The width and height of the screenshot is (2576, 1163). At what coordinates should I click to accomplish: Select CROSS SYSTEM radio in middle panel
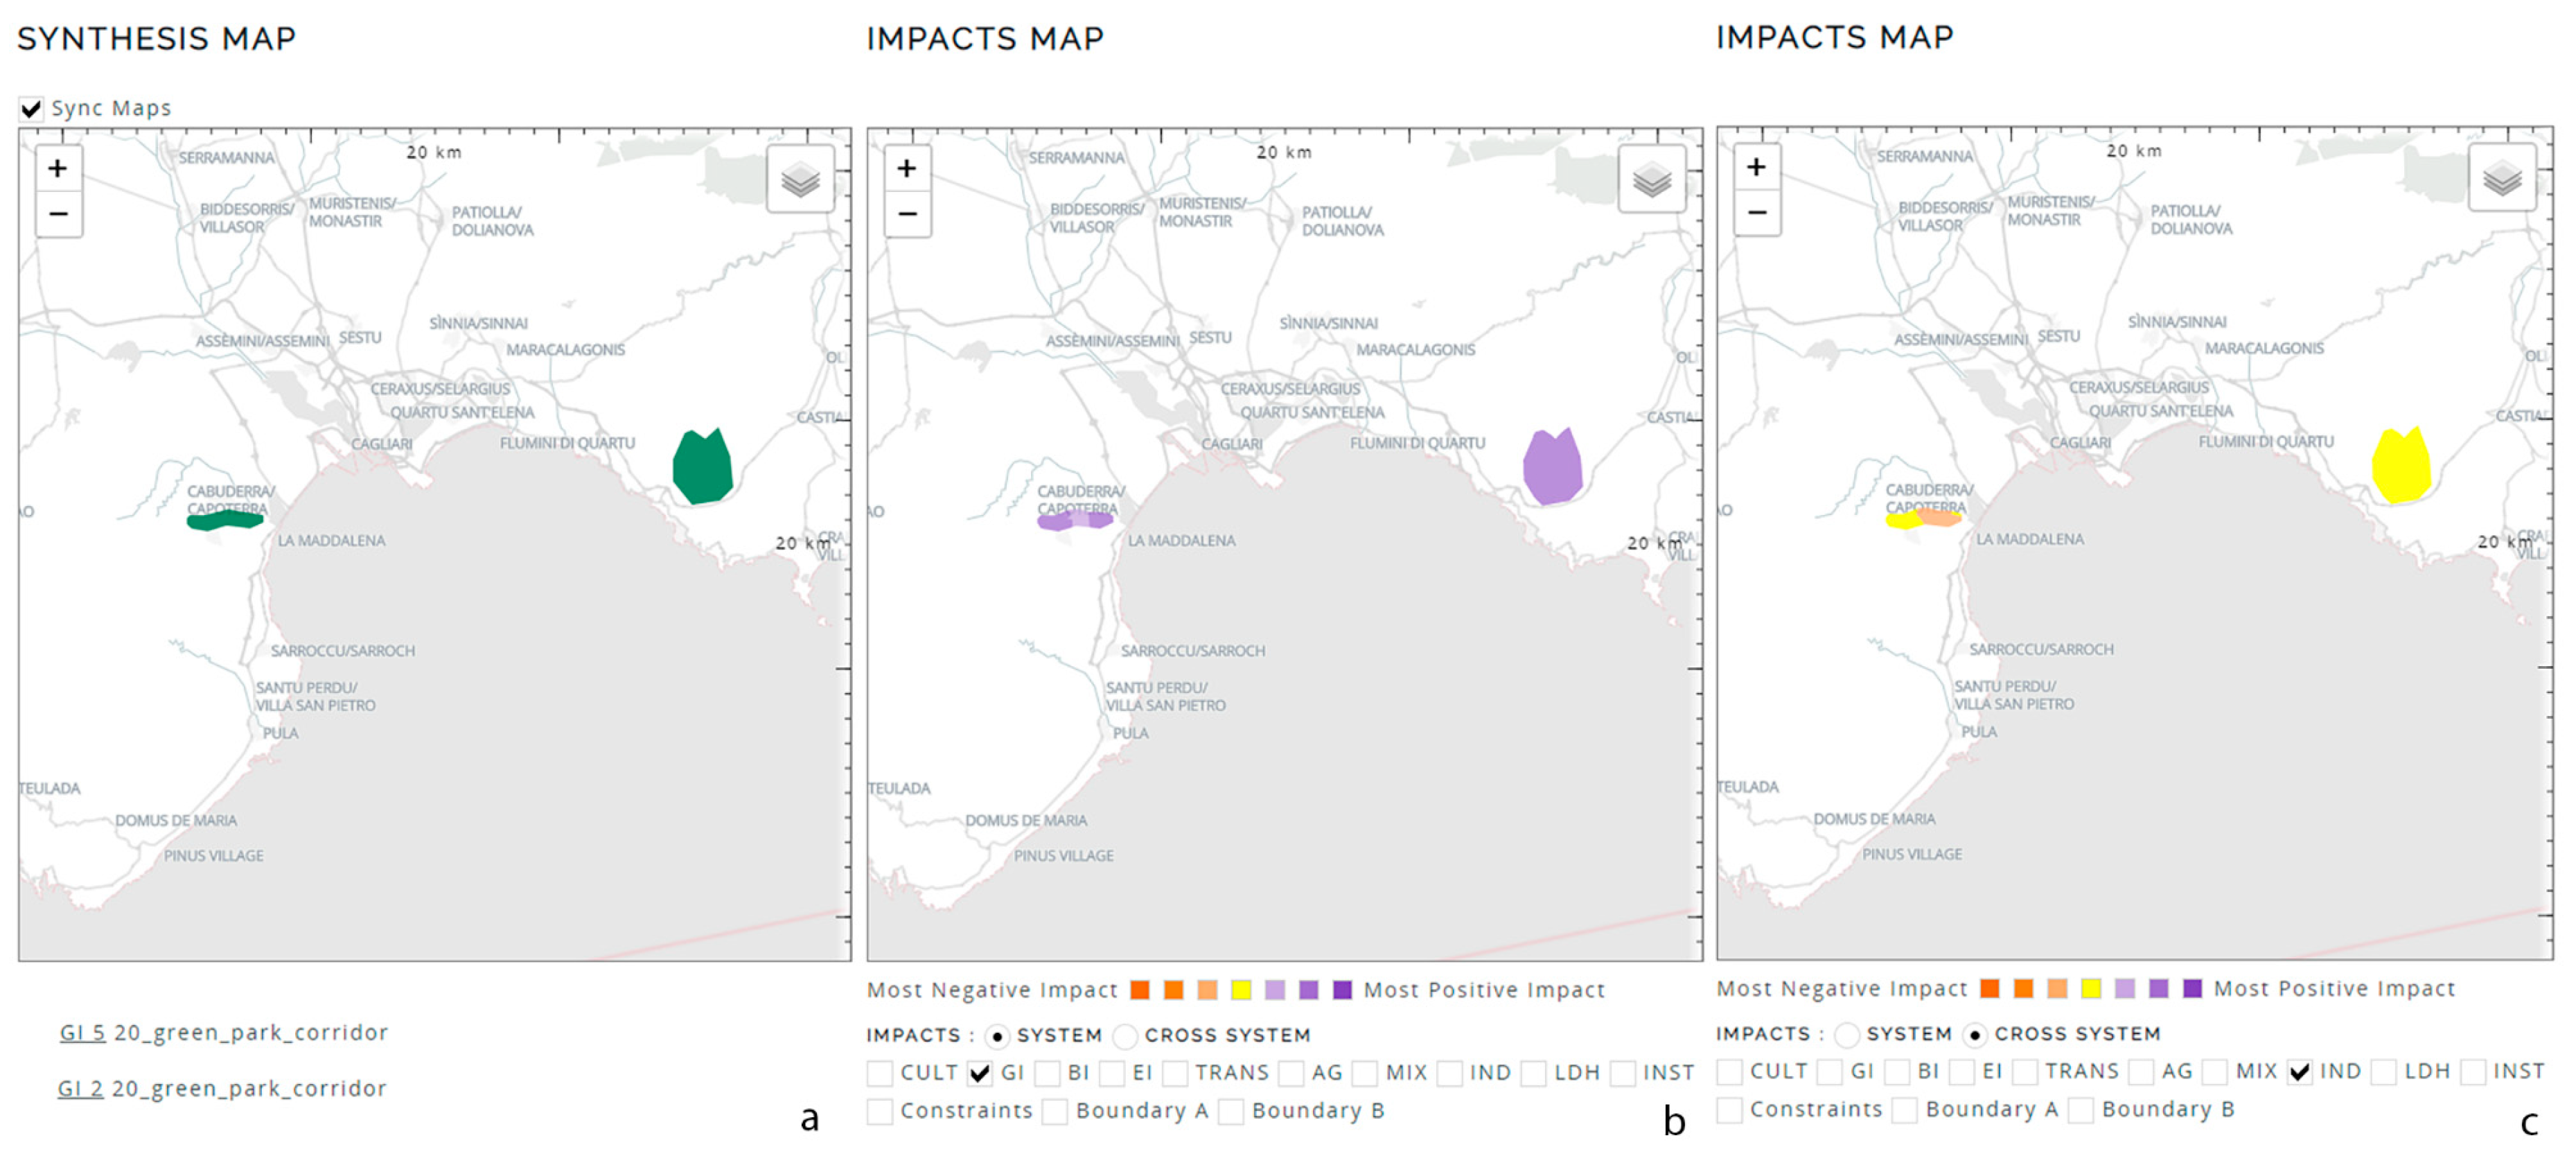[1125, 1035]
